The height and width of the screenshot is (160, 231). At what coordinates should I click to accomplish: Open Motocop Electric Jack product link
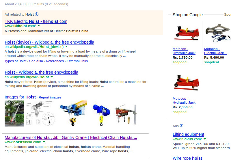pyautogui.click(x=215, y=51)
